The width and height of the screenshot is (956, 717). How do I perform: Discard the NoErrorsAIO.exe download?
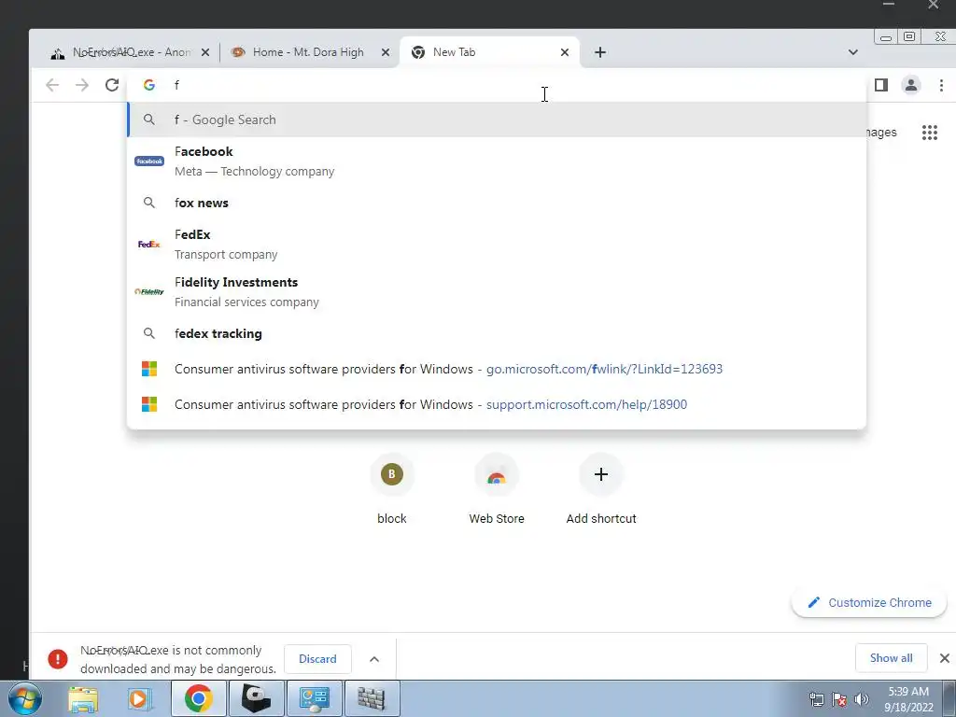[317, 658]
